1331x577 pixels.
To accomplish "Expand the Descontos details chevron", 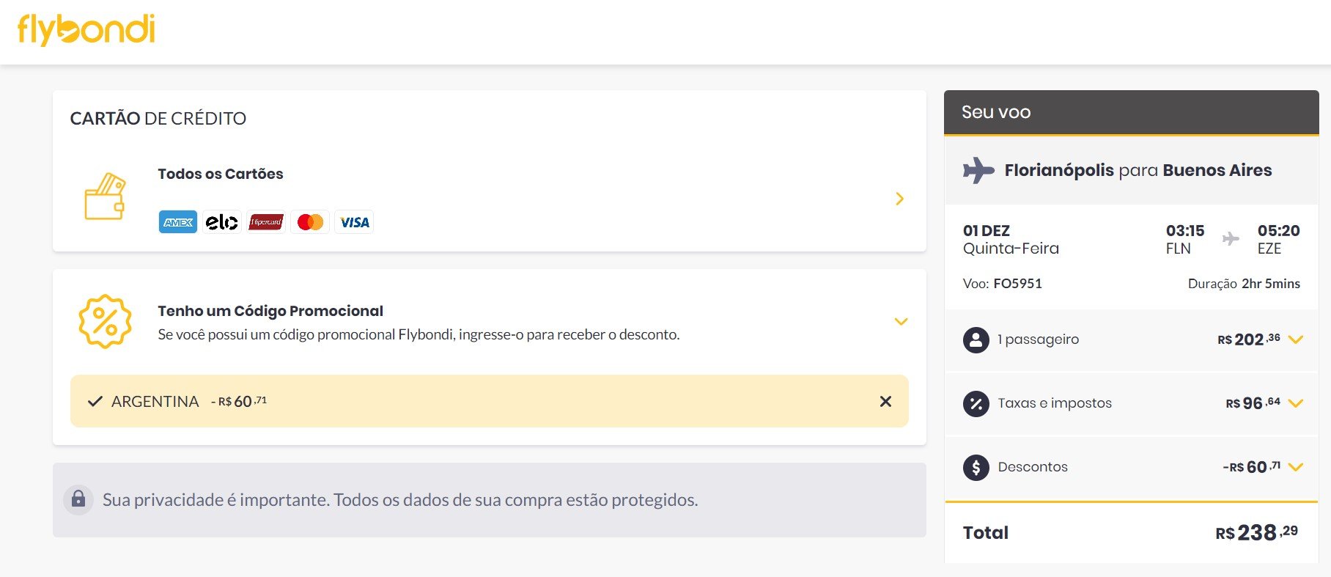I will pos(1296,467).
